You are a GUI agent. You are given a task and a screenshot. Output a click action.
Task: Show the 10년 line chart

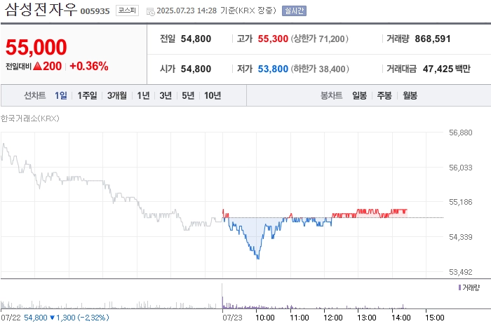pyautogui.click(x=213, y=95)
